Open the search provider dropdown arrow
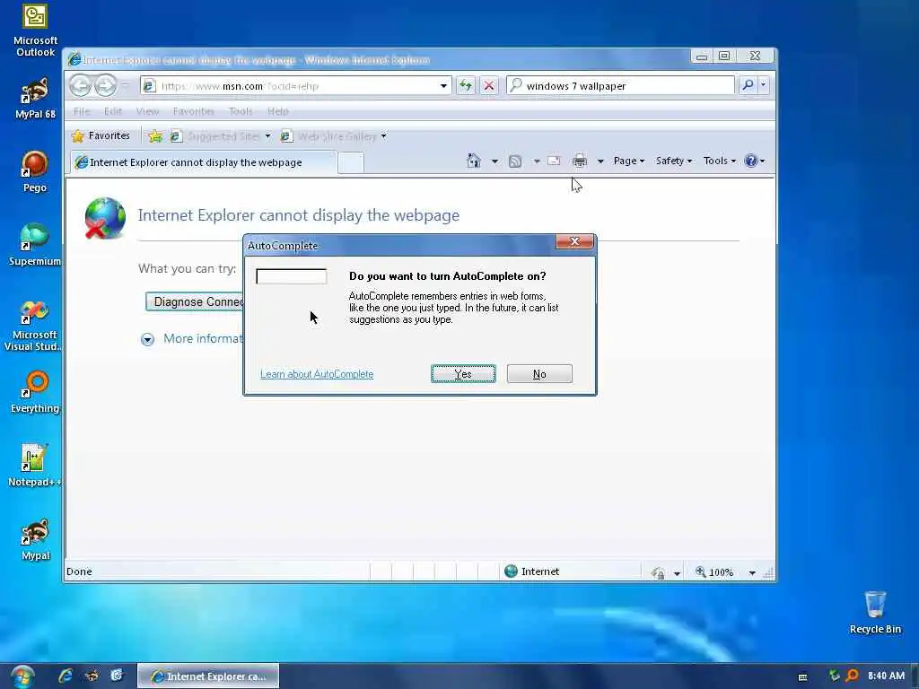Viewport: 919px width, 689px height. (763, 85)
